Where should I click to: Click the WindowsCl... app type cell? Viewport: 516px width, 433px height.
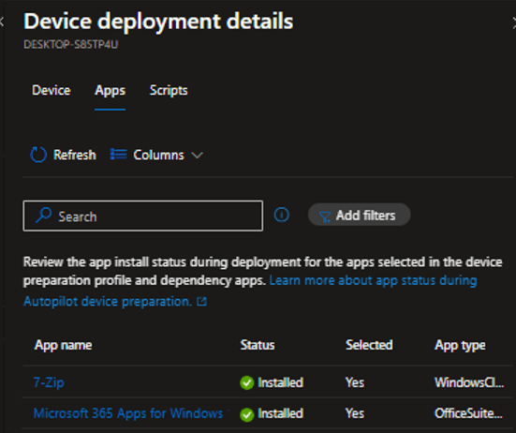(x=469, y=382)
